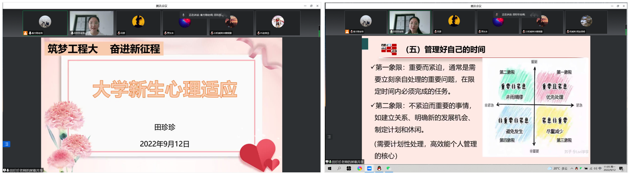This screenshot has height=175, width=630.
Task: Click the blue list icon on left slide edge
Action: (x=6, y=144)
